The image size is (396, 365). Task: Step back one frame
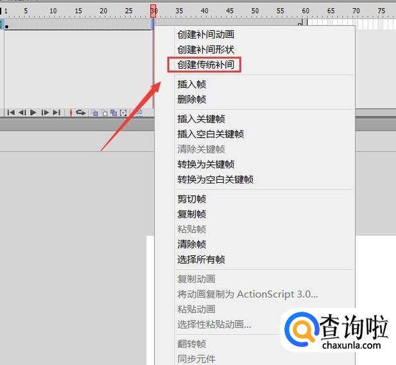tap(22, 113)
